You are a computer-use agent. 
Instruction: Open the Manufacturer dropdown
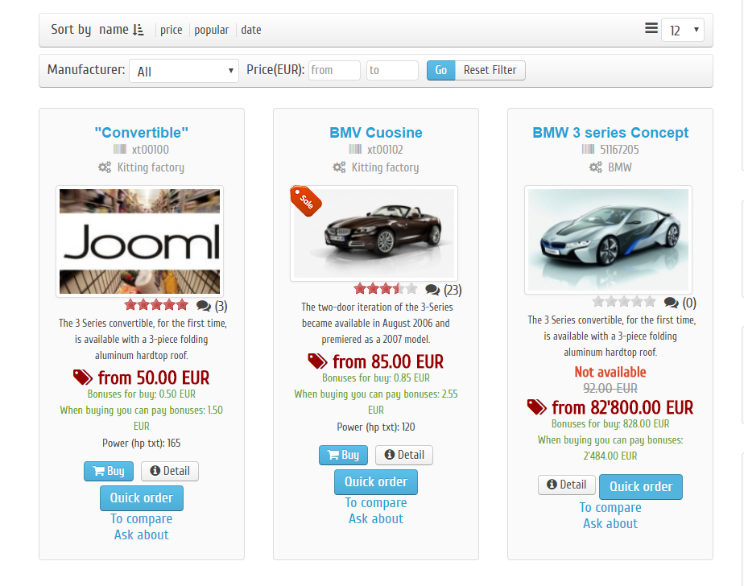coord(184,71)
